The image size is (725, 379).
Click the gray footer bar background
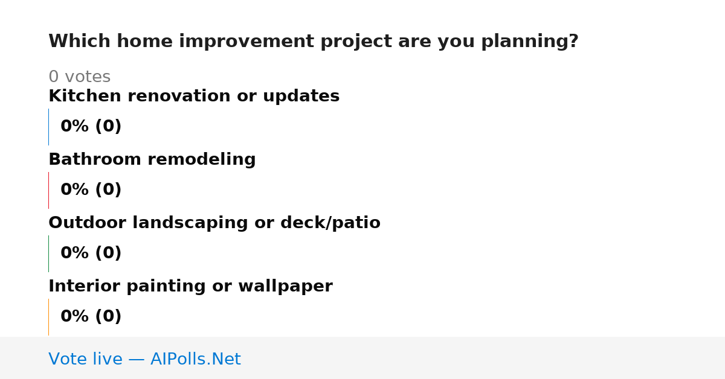[x=483, y=358]
